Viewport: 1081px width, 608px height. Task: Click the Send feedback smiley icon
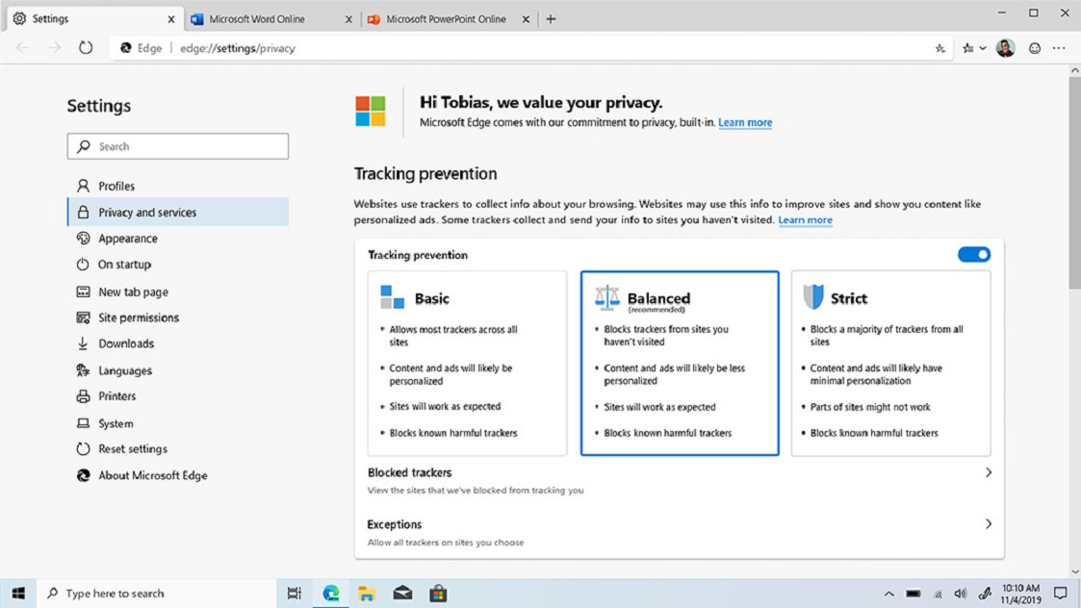(1033, 47)
